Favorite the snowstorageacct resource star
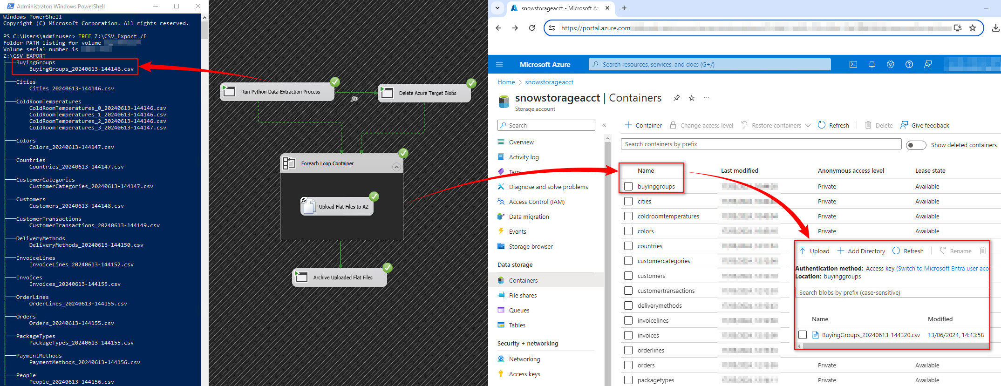This screenshot has height=386, width=1001. 692,98
